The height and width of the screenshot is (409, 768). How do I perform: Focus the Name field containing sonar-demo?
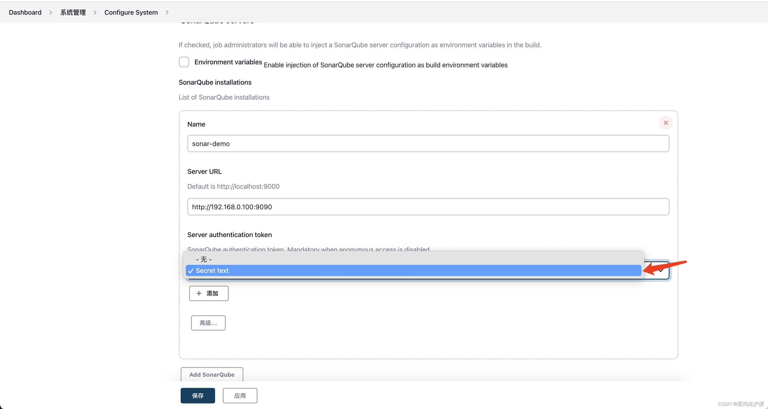pos(428,143)
